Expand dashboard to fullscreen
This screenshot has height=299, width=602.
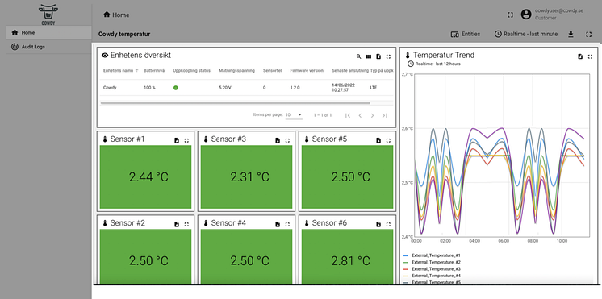pos(588,35)
